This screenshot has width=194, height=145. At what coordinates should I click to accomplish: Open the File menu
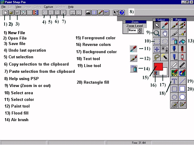[3, 7]
